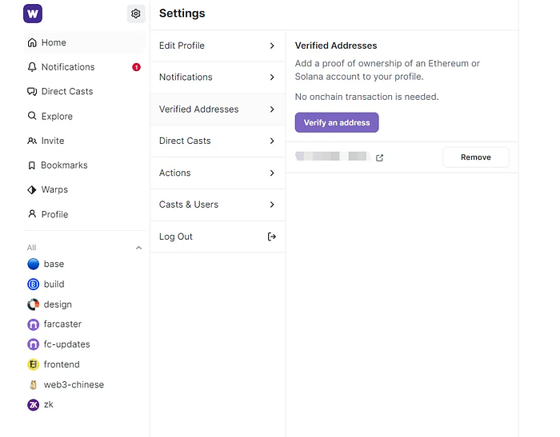Open the design channel avatar
The width and height of the screenshot is (560, 437).
coord(34,304)
